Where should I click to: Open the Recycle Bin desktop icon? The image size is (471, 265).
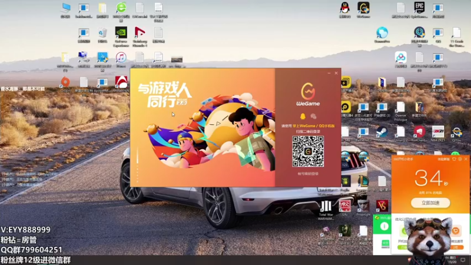coord(102,35)
